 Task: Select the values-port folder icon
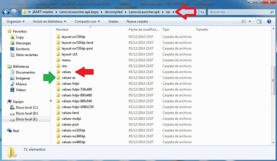click(x=58, y=124)
